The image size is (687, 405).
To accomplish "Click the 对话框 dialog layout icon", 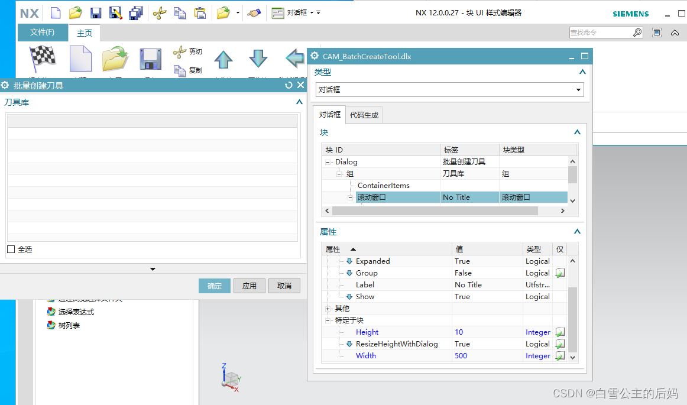I will tap(278, 13).
